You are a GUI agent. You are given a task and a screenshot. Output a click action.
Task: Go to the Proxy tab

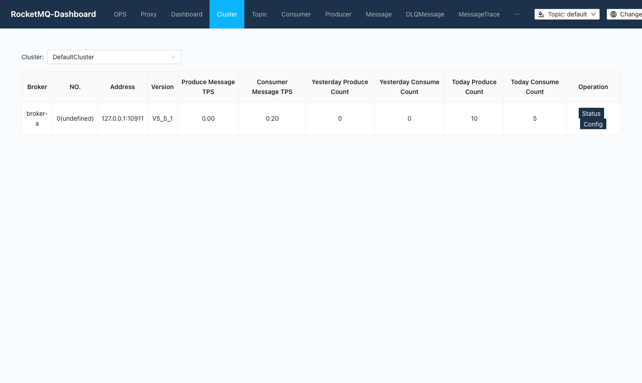pyautogui.click(x=148, y=14)
